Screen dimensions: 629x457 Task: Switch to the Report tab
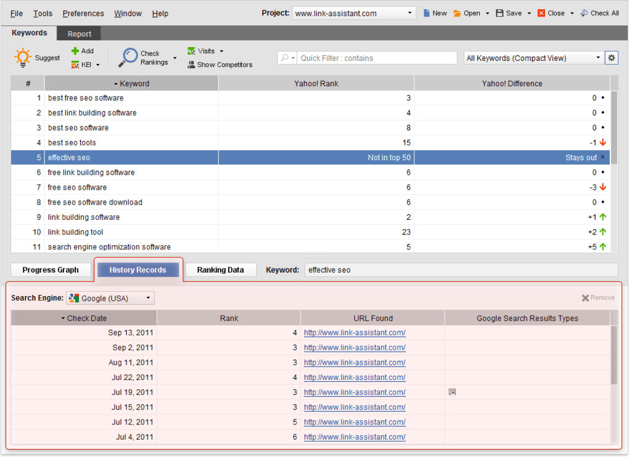[x=79, y=34]
